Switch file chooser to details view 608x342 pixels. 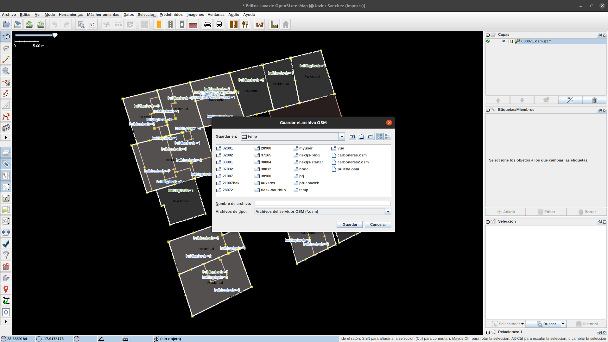click(388, 136)
